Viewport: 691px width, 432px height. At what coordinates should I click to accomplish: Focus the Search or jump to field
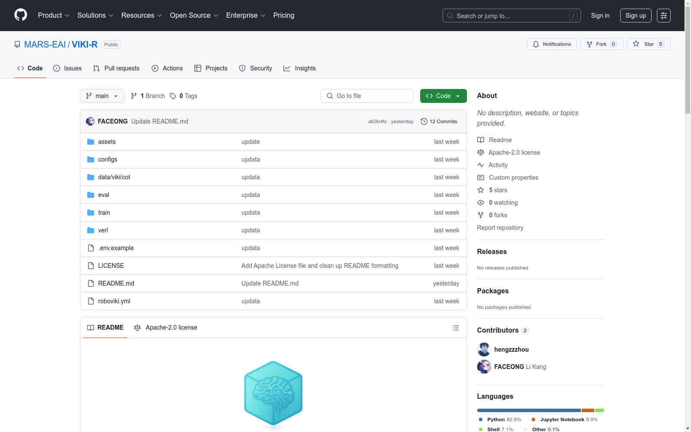pyautogui.click(x=512, y=16)
